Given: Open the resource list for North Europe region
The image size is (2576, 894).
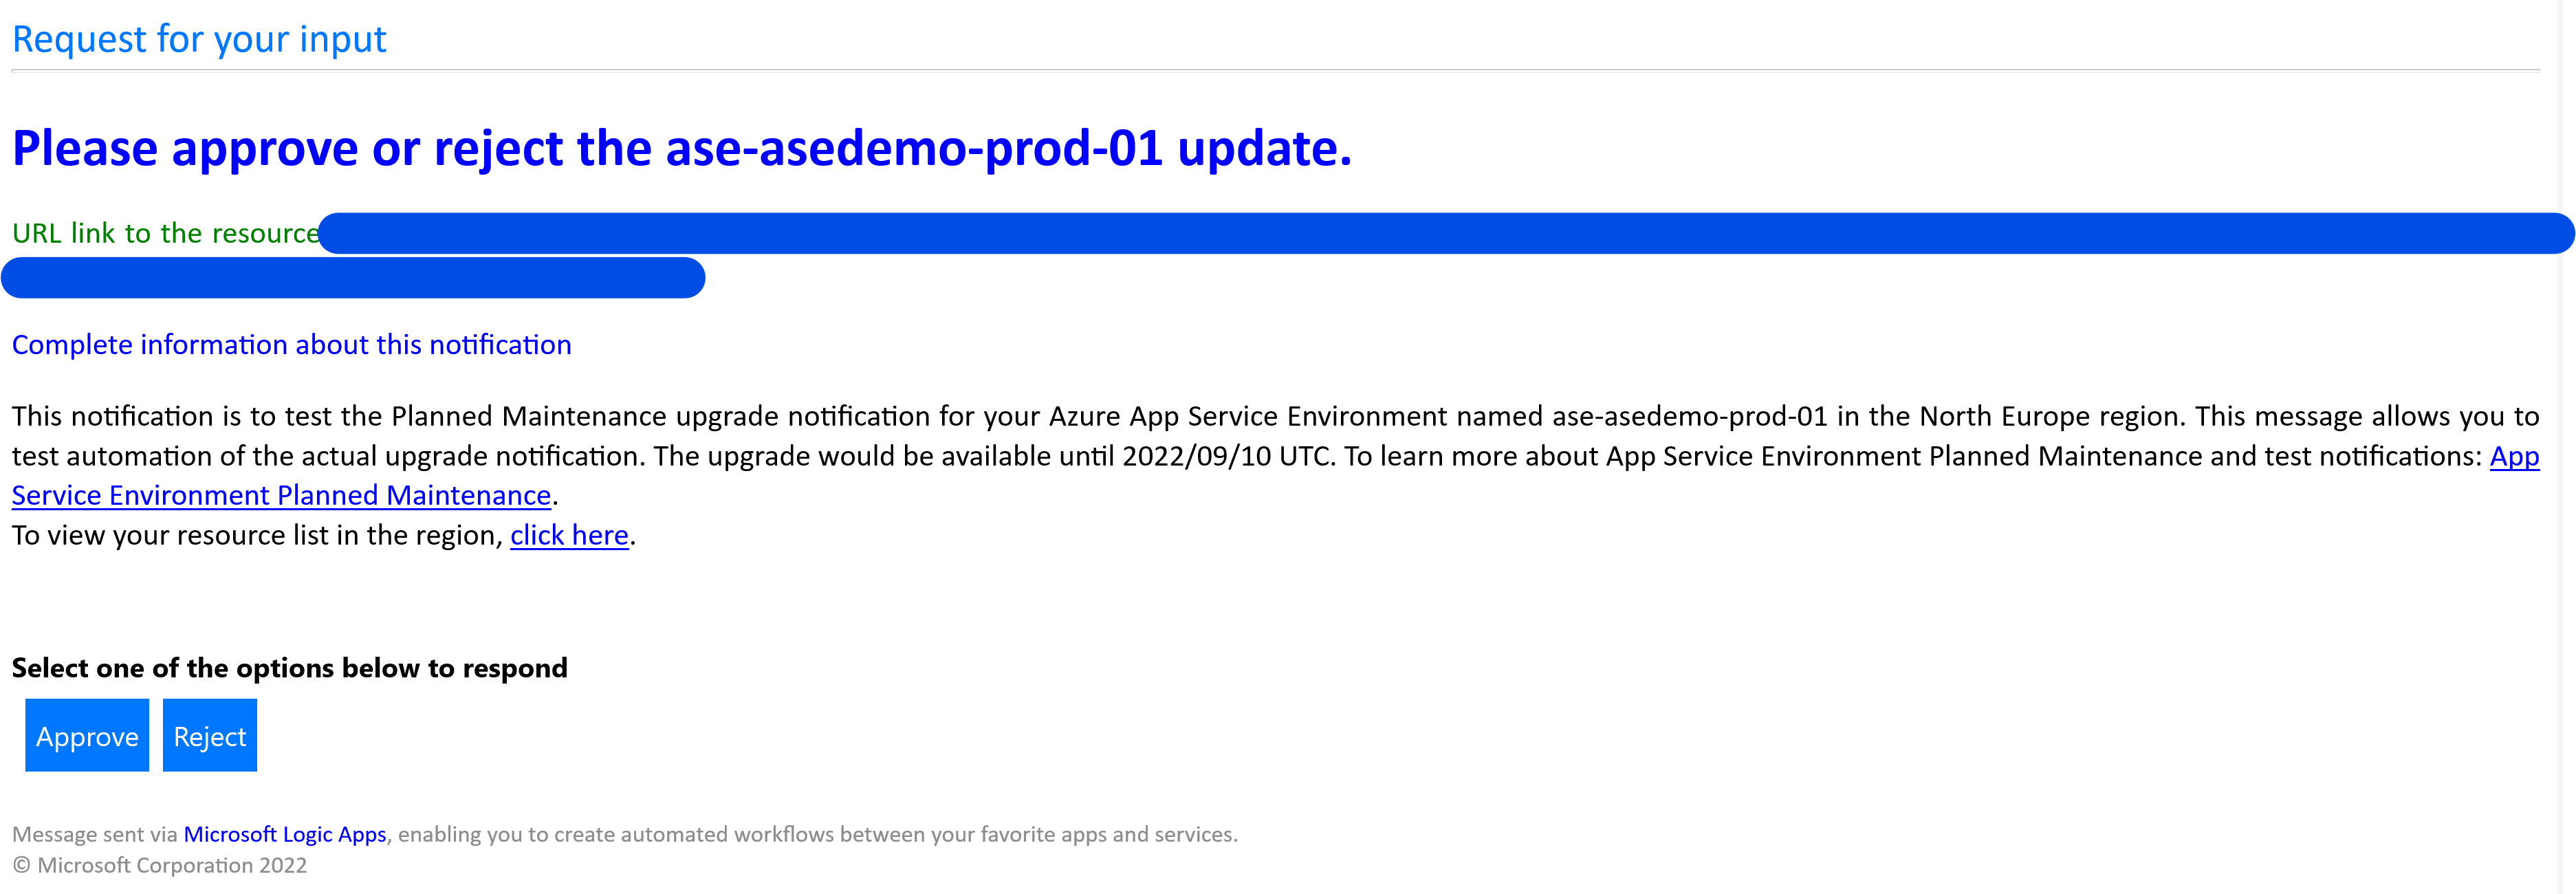Looking at the screenshot, I should click(x=568, y=535).
